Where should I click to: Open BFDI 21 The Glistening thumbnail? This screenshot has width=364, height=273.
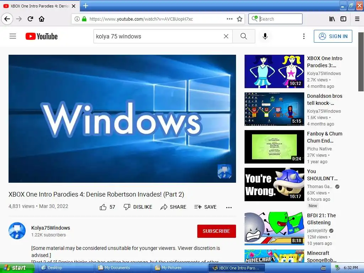tap(274, 229)
